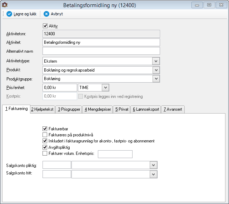The width and height of the screenshot is (229, 204).
Task: Click the Aktivitetsnr label
Action: pyautogui.click(x=16, y=34)
